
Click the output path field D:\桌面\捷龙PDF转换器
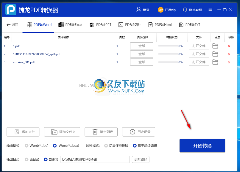click(x=95, y=159)
